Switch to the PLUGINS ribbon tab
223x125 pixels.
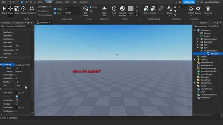pos(84,2)
